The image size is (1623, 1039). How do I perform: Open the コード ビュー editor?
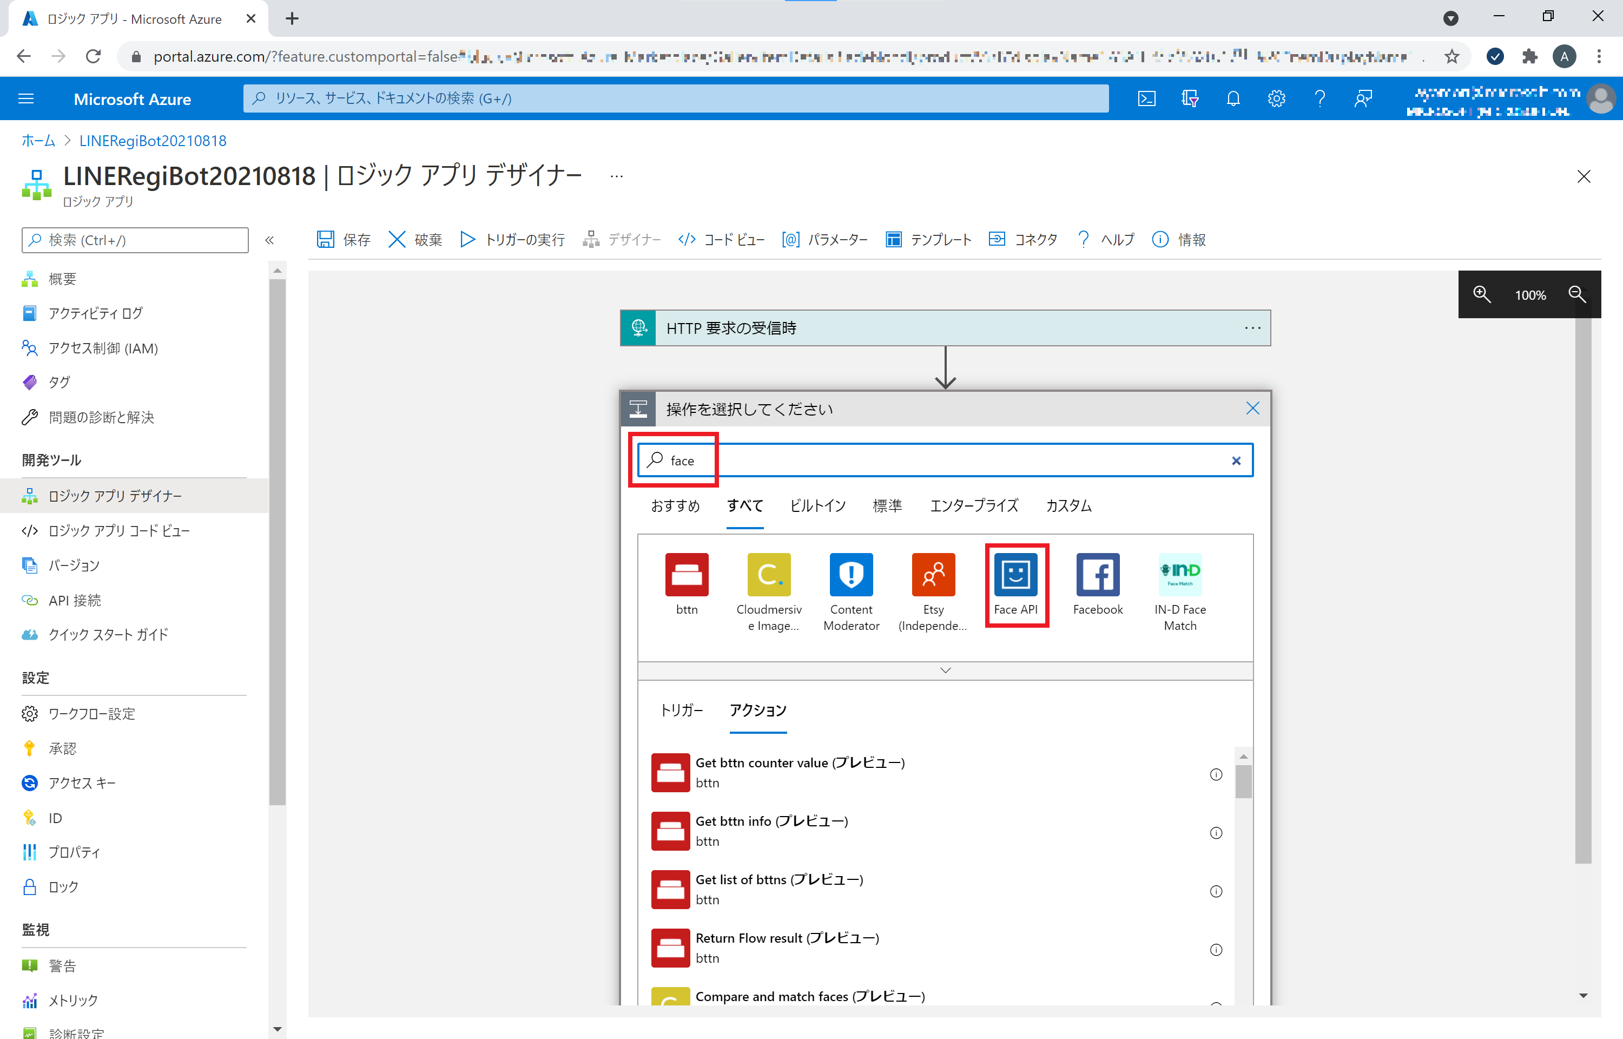pyautogui.click(x=721, y=239)
